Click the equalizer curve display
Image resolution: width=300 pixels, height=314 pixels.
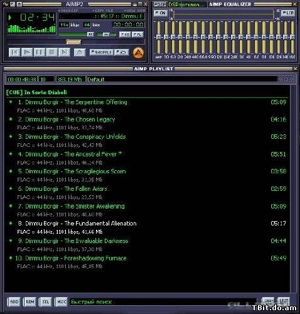coord(223,14)
